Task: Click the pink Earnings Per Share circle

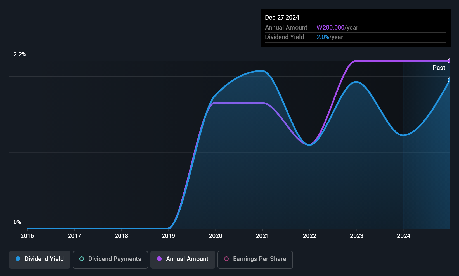Action: point(226,259)
